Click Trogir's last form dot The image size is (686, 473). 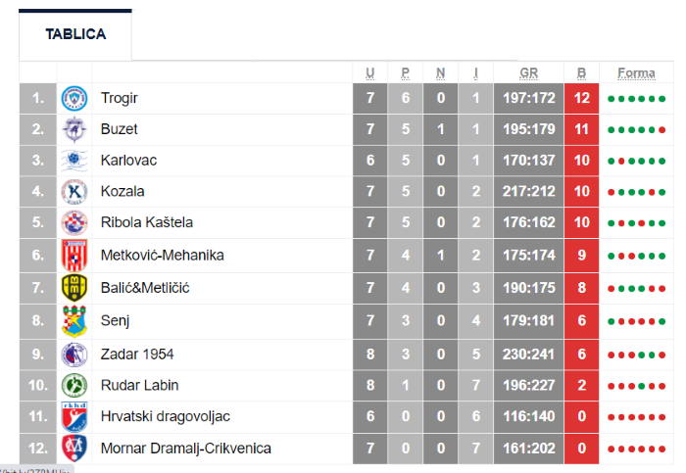tap(661, 99)
